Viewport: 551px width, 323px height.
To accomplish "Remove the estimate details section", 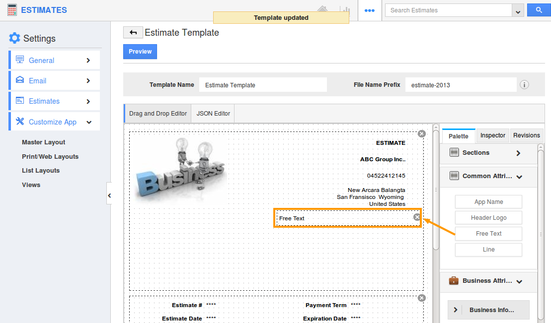I will click(421, 298).
